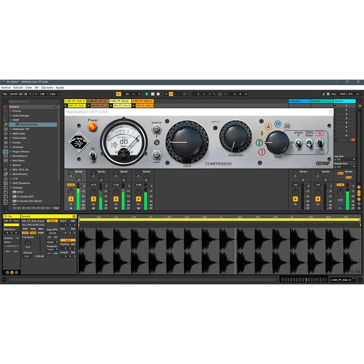This screenshot has height=364, width=364.
Task: Toggle the yellow Automation Arm icon
Action: tap(171, 94)
